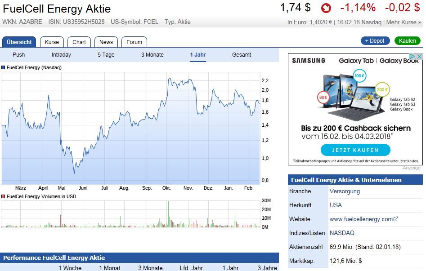
Task: Click the red Volumen in USD legend square
Action: coord(4,196)
